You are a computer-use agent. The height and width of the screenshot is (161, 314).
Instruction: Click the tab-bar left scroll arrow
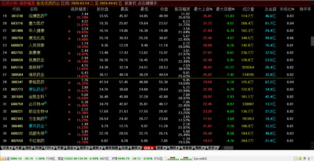coord(222,148)
